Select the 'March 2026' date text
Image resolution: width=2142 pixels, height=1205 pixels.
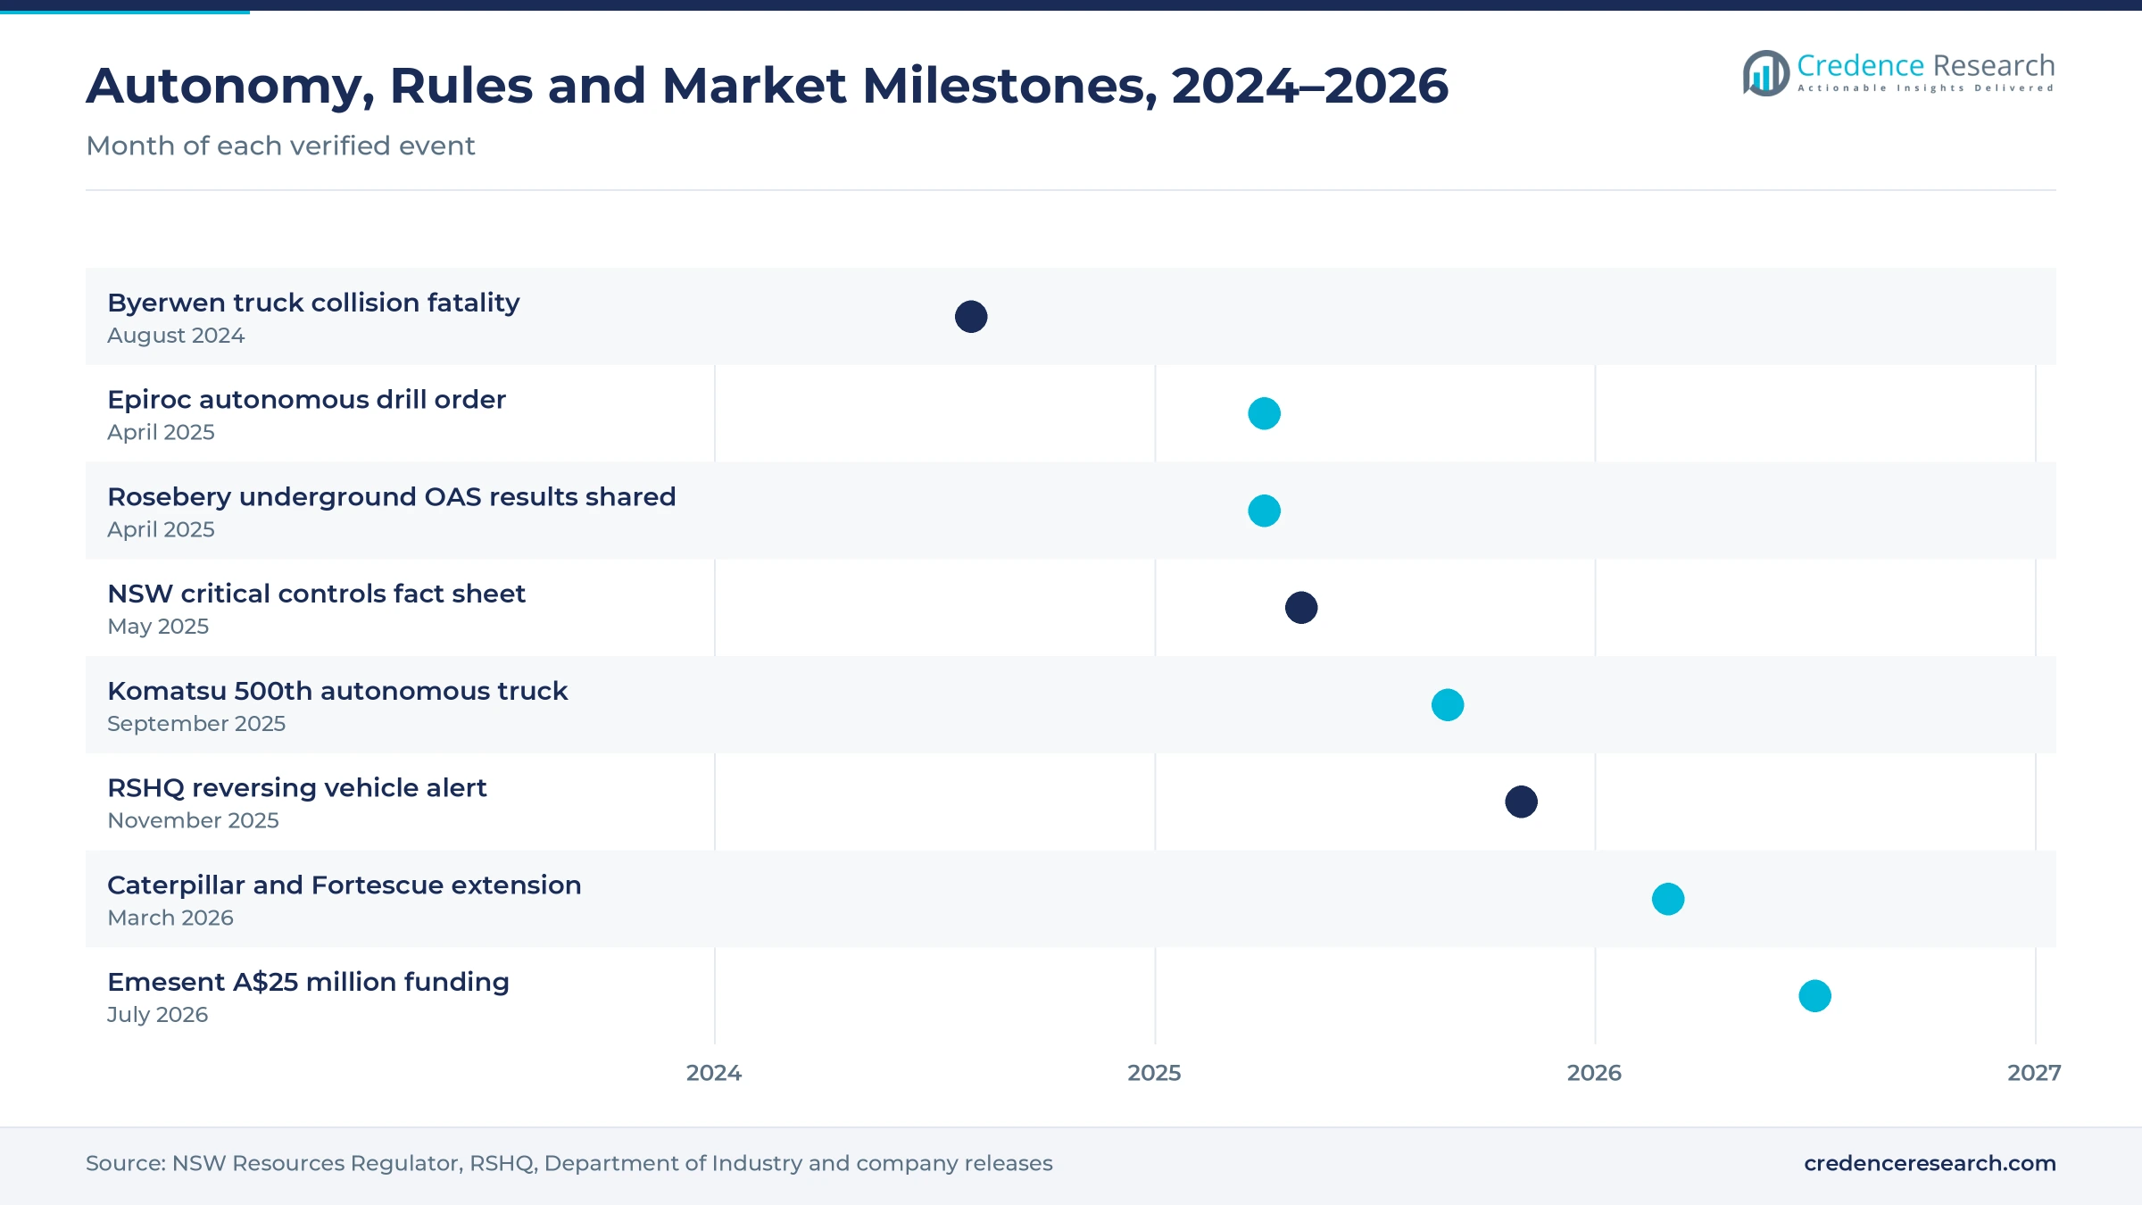click(x=170, y=918)
